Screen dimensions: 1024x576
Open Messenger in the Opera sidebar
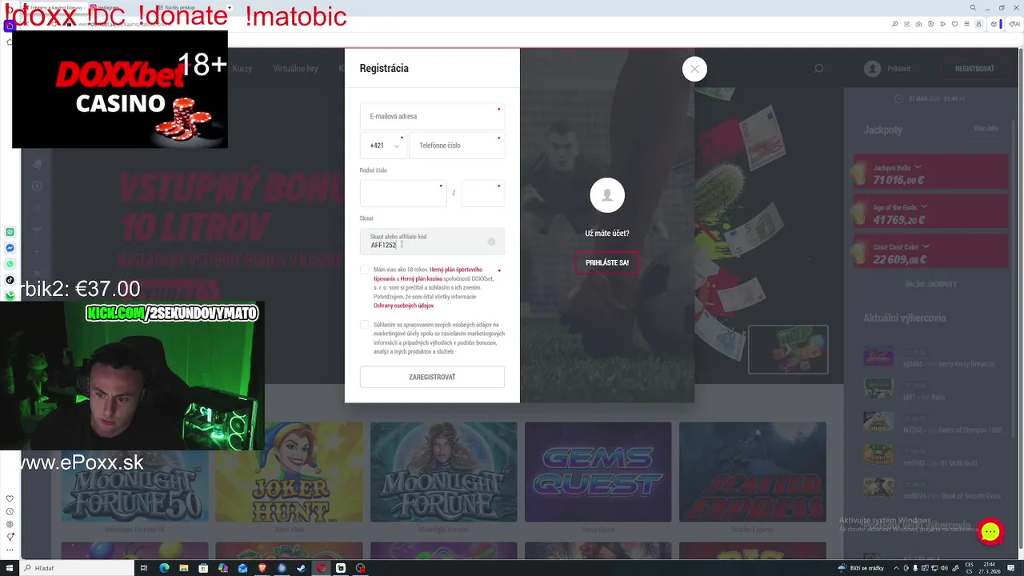(x=10, y=248)
